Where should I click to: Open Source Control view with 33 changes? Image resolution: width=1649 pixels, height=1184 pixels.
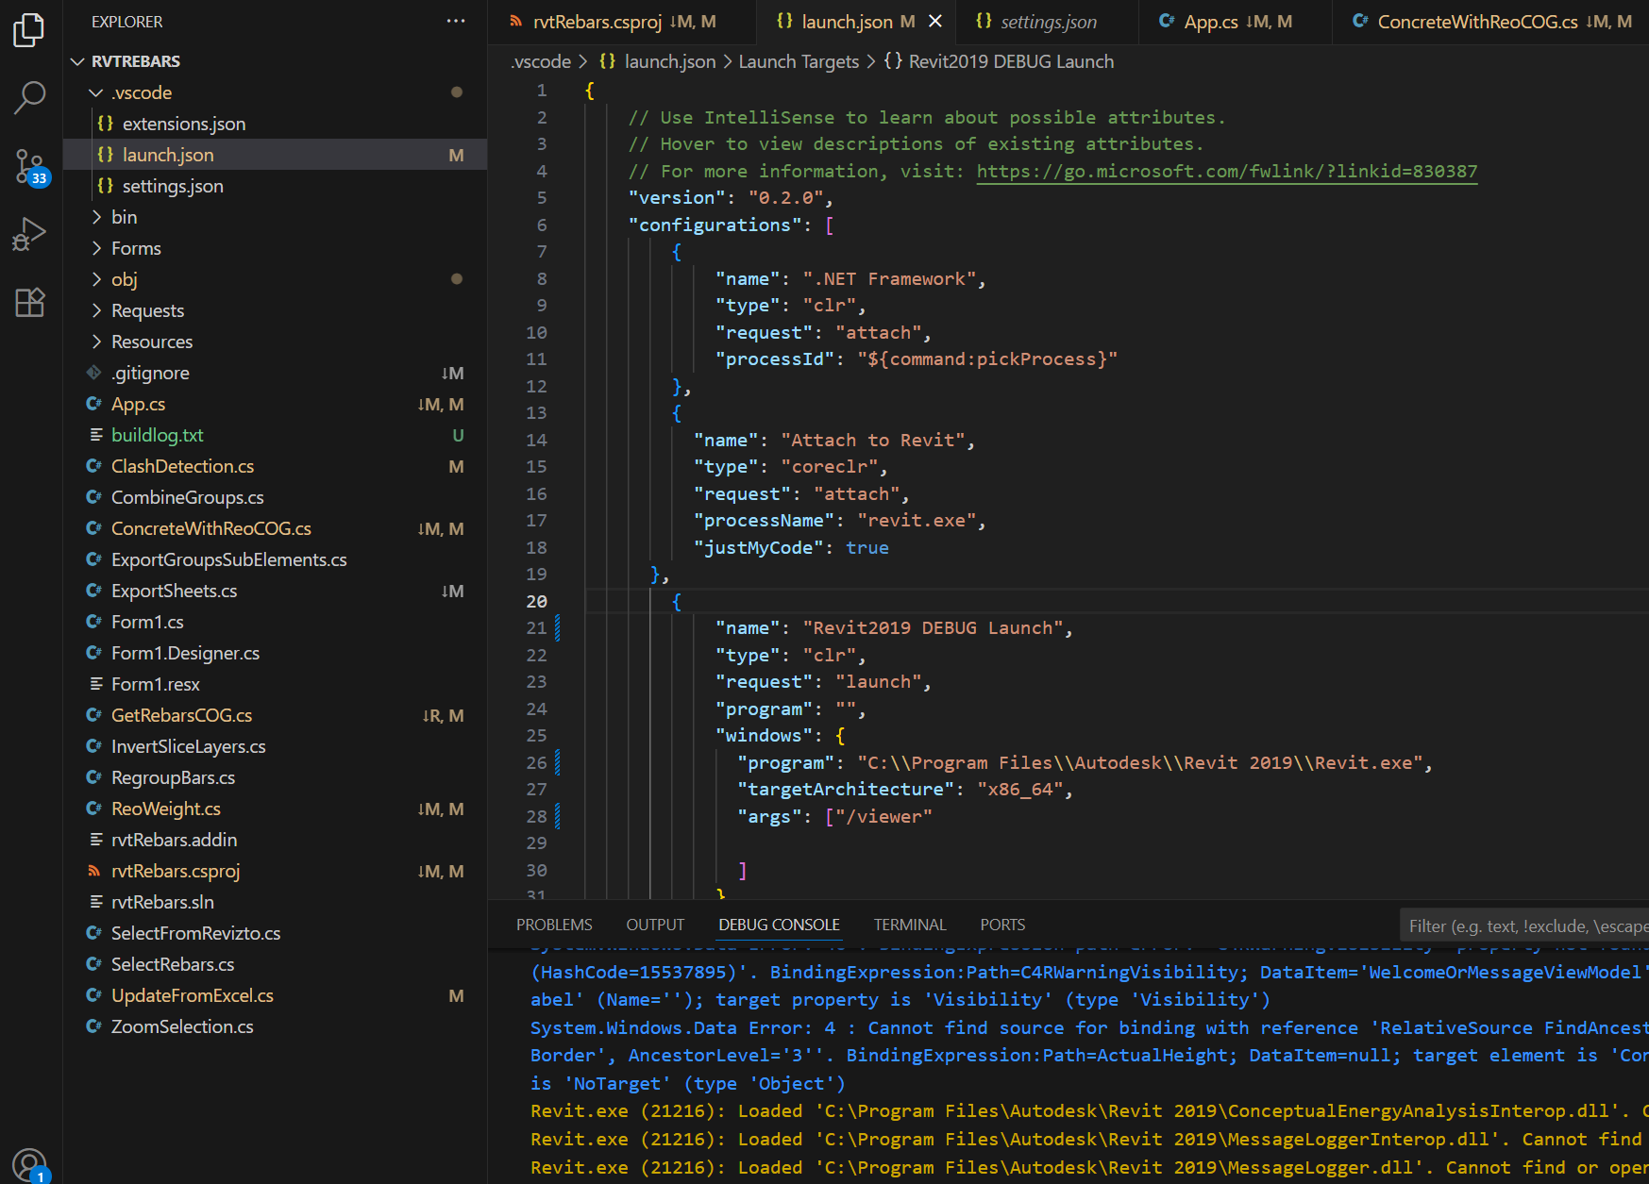click(29, 167)
